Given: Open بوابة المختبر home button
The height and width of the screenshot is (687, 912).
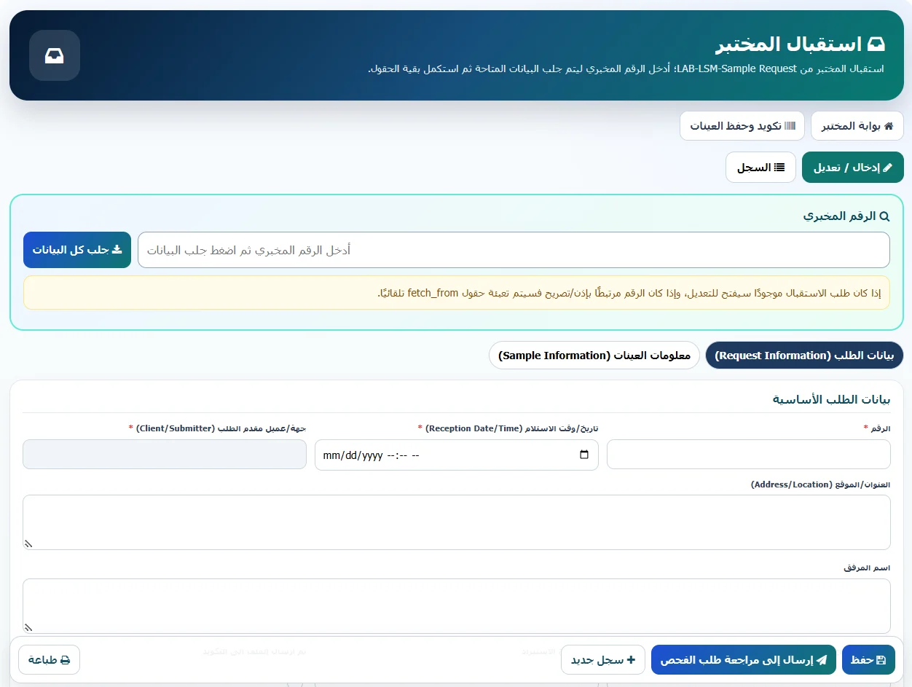Looking at the screenshot, I should pos(857,126).
